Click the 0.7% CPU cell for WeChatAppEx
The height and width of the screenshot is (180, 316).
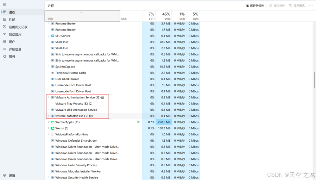149,122
